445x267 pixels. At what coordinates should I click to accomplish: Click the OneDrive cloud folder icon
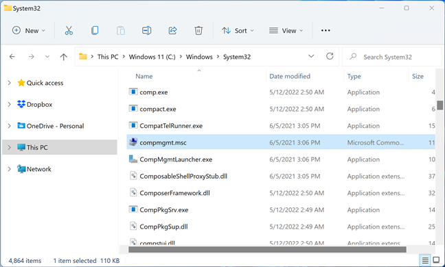pos(21,125)
